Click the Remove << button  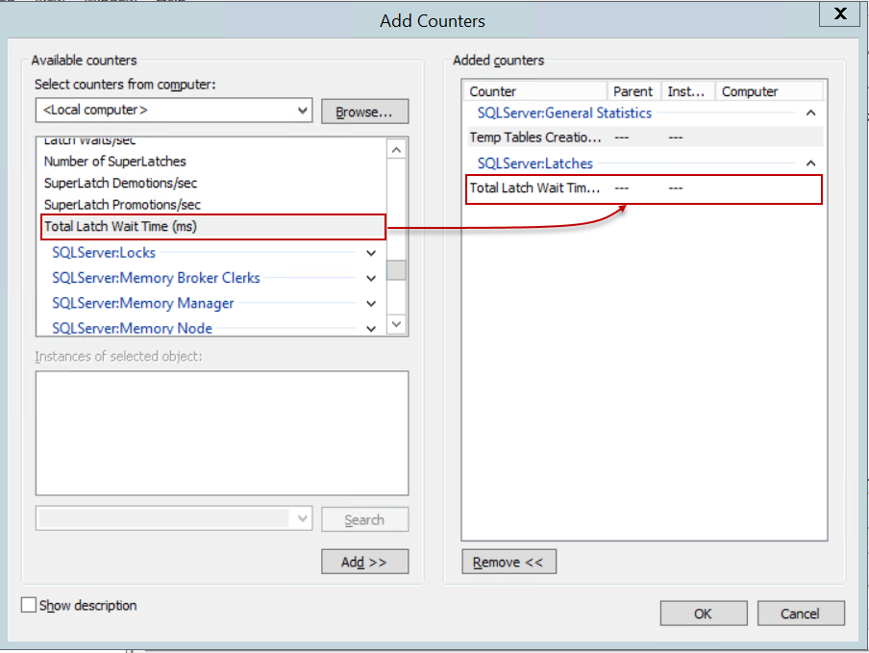coord(509,562)
